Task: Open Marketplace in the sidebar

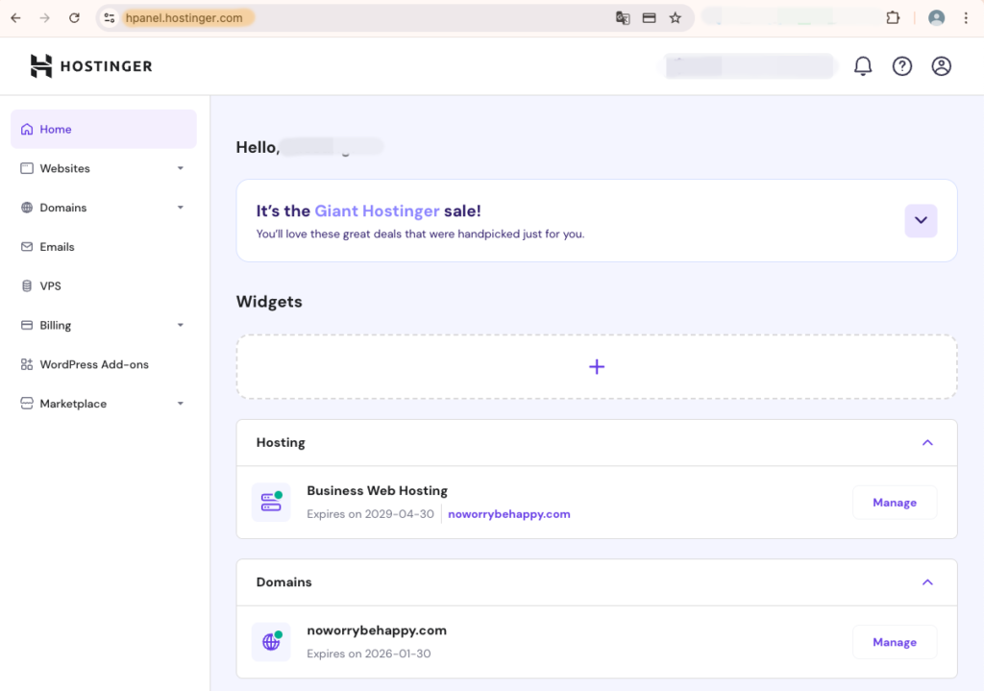Action: (104, 404)
